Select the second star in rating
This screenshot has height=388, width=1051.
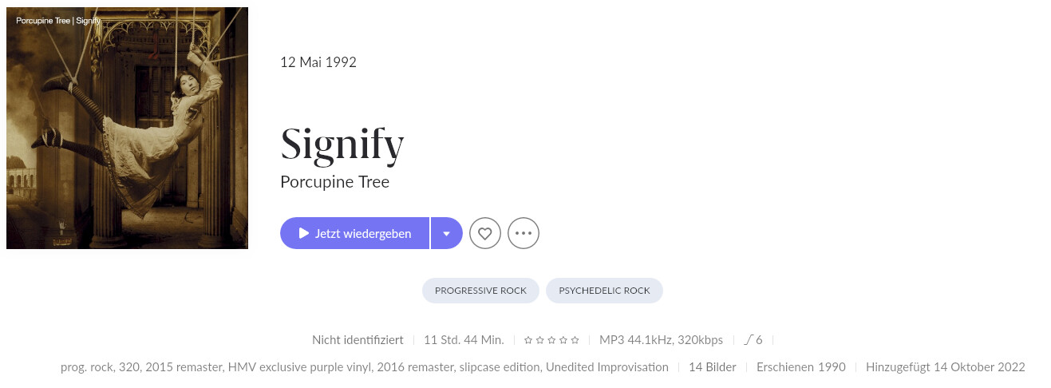tap(539, 340)
